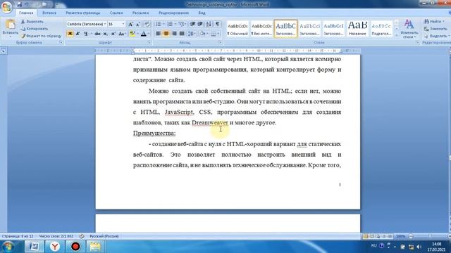Copy selection with Копировать
The width and height of the screenshot is (451, 253).
(35, 29)
